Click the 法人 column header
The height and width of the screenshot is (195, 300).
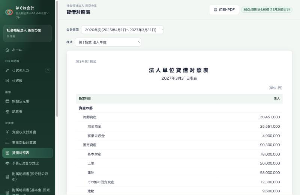277,98
